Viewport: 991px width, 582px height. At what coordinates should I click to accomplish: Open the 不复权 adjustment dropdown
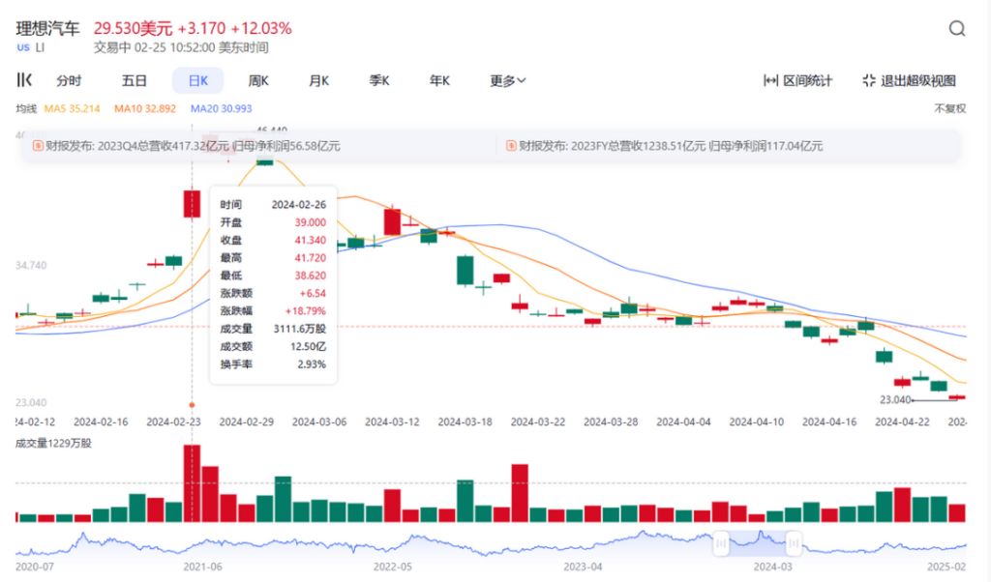coord(948,109)
